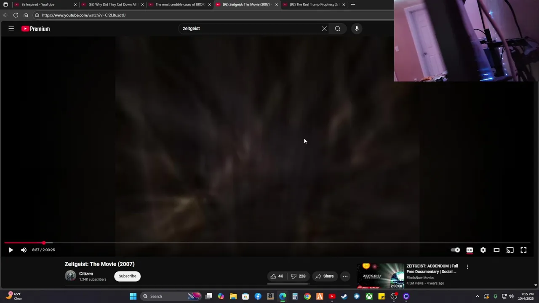Open the browser tab actions menu
Screen dimensions: 539x303
5,4
